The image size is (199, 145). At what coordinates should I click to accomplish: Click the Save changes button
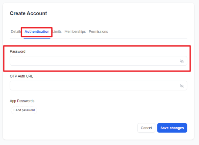172,128
